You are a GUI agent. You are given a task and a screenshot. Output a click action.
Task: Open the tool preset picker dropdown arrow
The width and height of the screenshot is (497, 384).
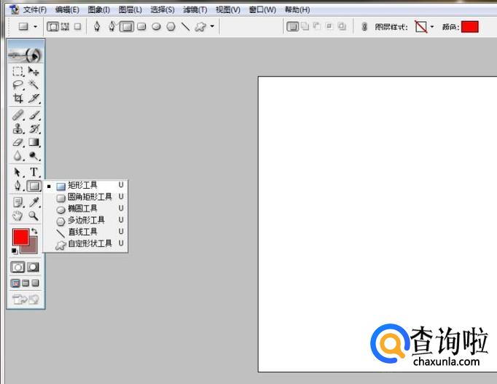coord(35,27)
